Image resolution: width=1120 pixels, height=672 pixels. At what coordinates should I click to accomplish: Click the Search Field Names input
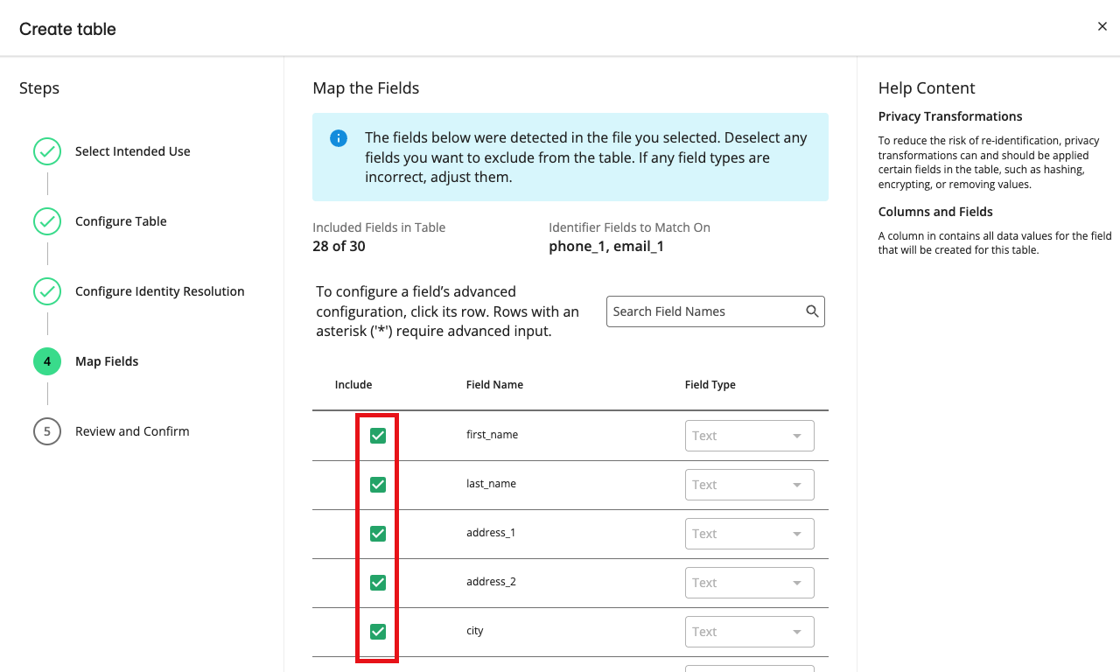coord(704,311)
